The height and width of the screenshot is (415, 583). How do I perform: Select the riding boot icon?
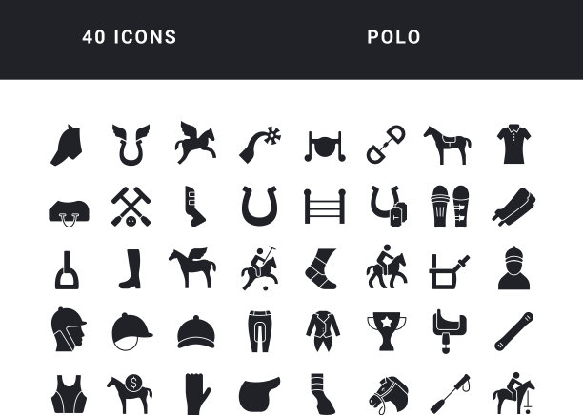[131, 269]
